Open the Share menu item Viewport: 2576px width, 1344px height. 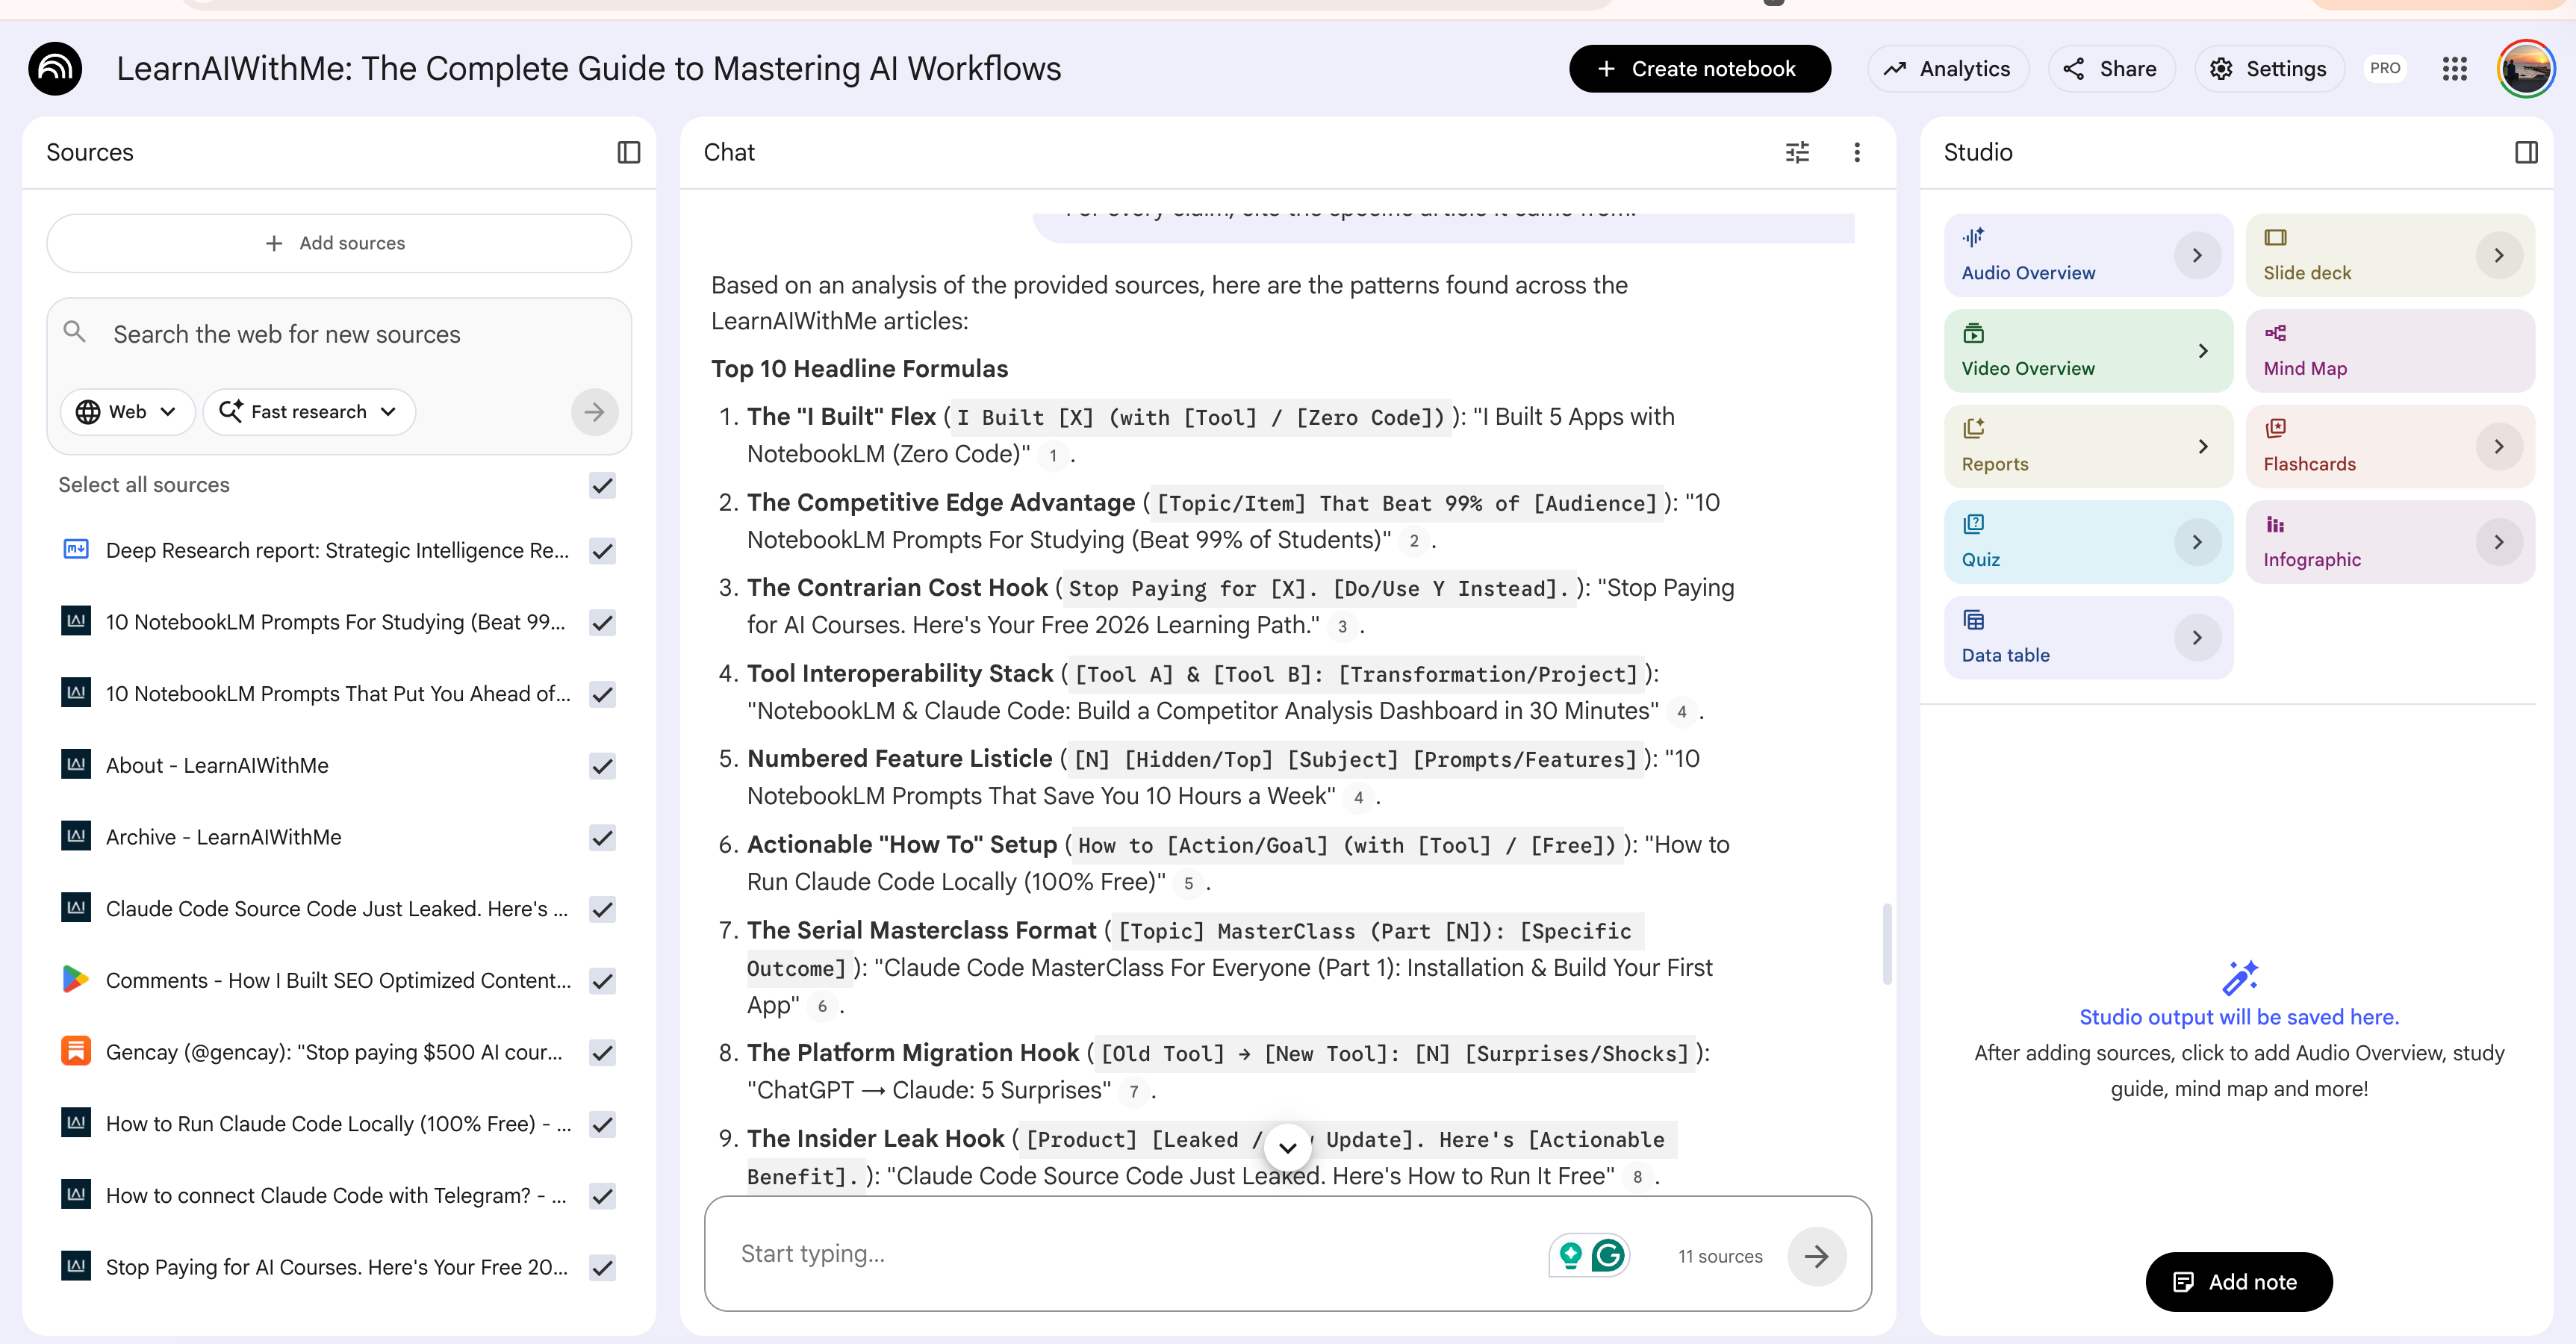coord(2110,69)
